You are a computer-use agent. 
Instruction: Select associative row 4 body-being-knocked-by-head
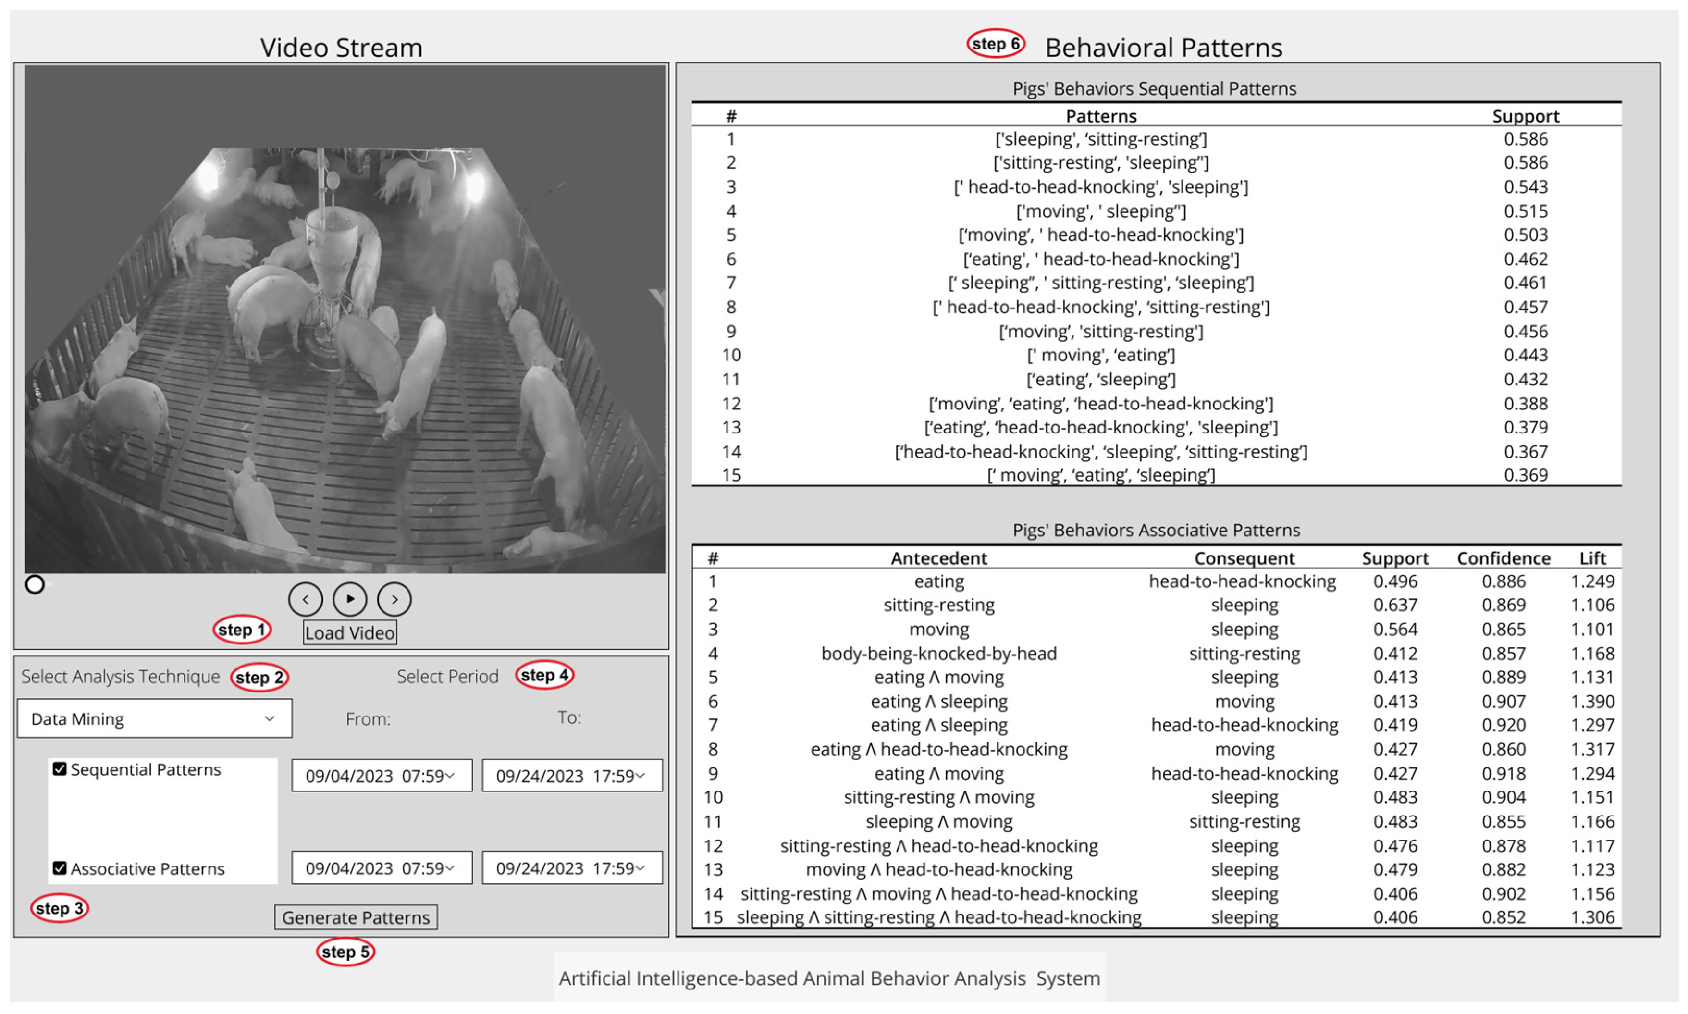tap(938, 653)
